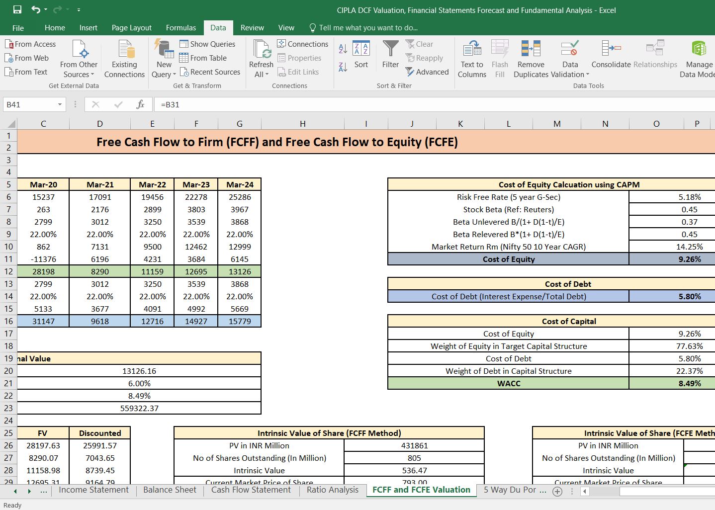Select column H header
Viewport: 715px width, 510px height.
303,124
